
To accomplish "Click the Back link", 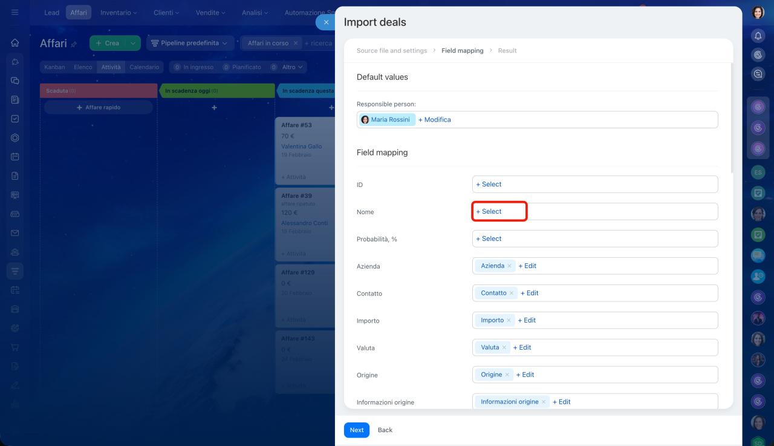I will 385,430.
